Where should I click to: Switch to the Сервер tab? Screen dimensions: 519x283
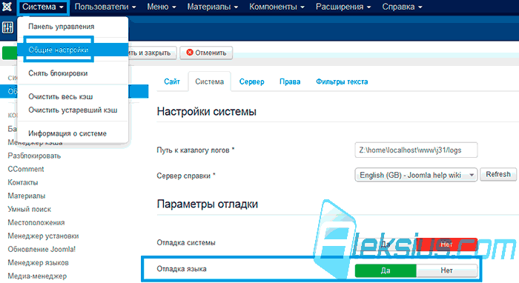251,81
